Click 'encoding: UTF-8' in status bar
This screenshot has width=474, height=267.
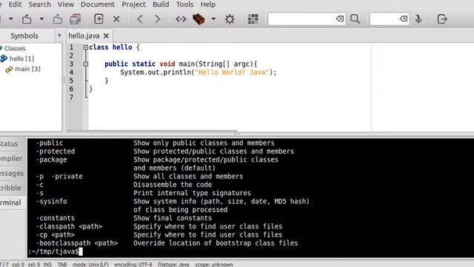133,264
